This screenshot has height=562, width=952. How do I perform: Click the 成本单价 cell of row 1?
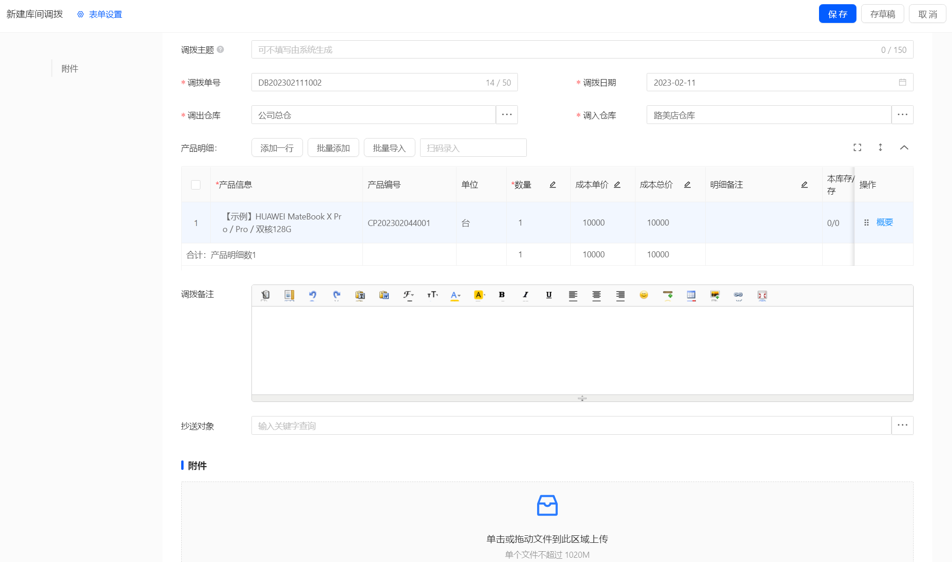(x=603, y=223)
